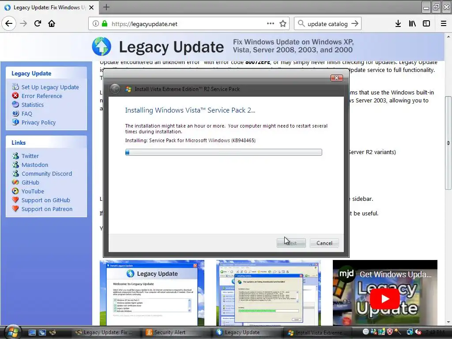Click the third quick launch icon

53,332
